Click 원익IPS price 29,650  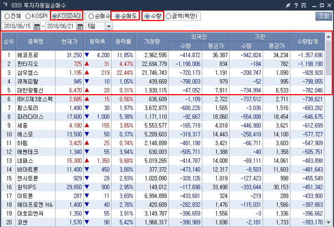click(x=74, y=187)
